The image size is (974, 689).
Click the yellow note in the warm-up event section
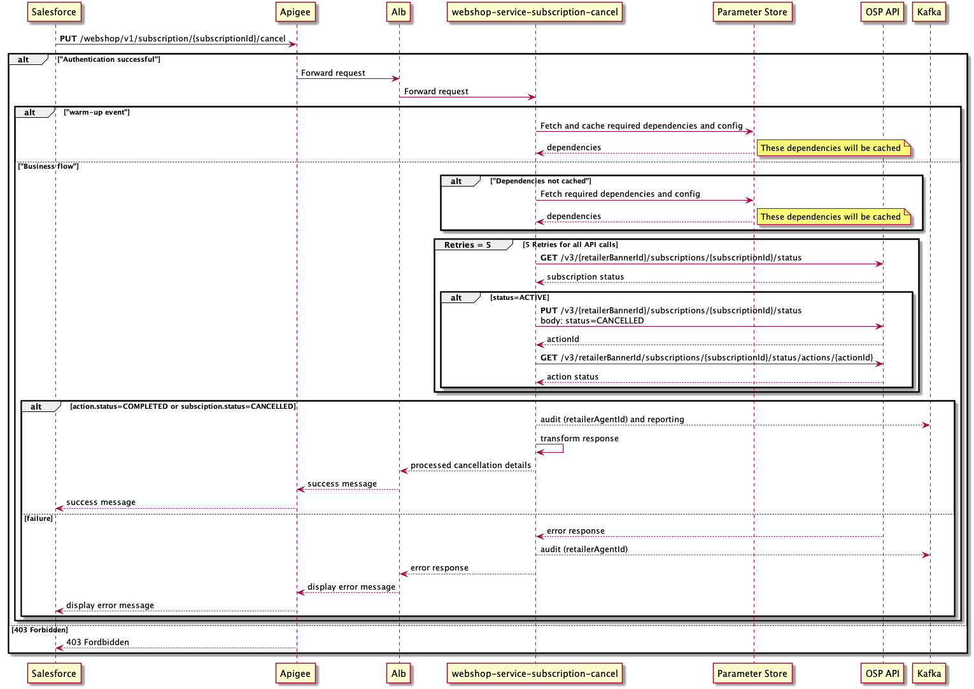tap(833, 148)
